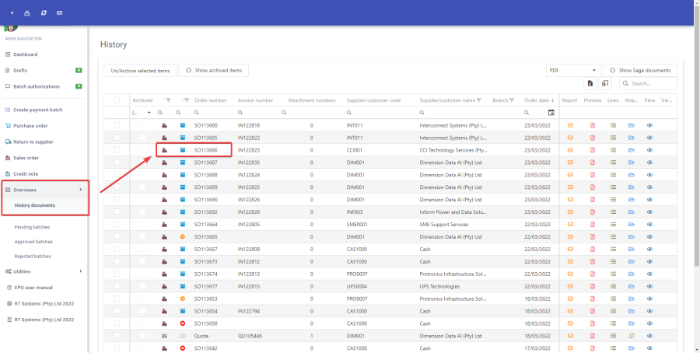The image size is (700, 353).
Task: Click the refresh icon in top bar
Action: point(43,12)
